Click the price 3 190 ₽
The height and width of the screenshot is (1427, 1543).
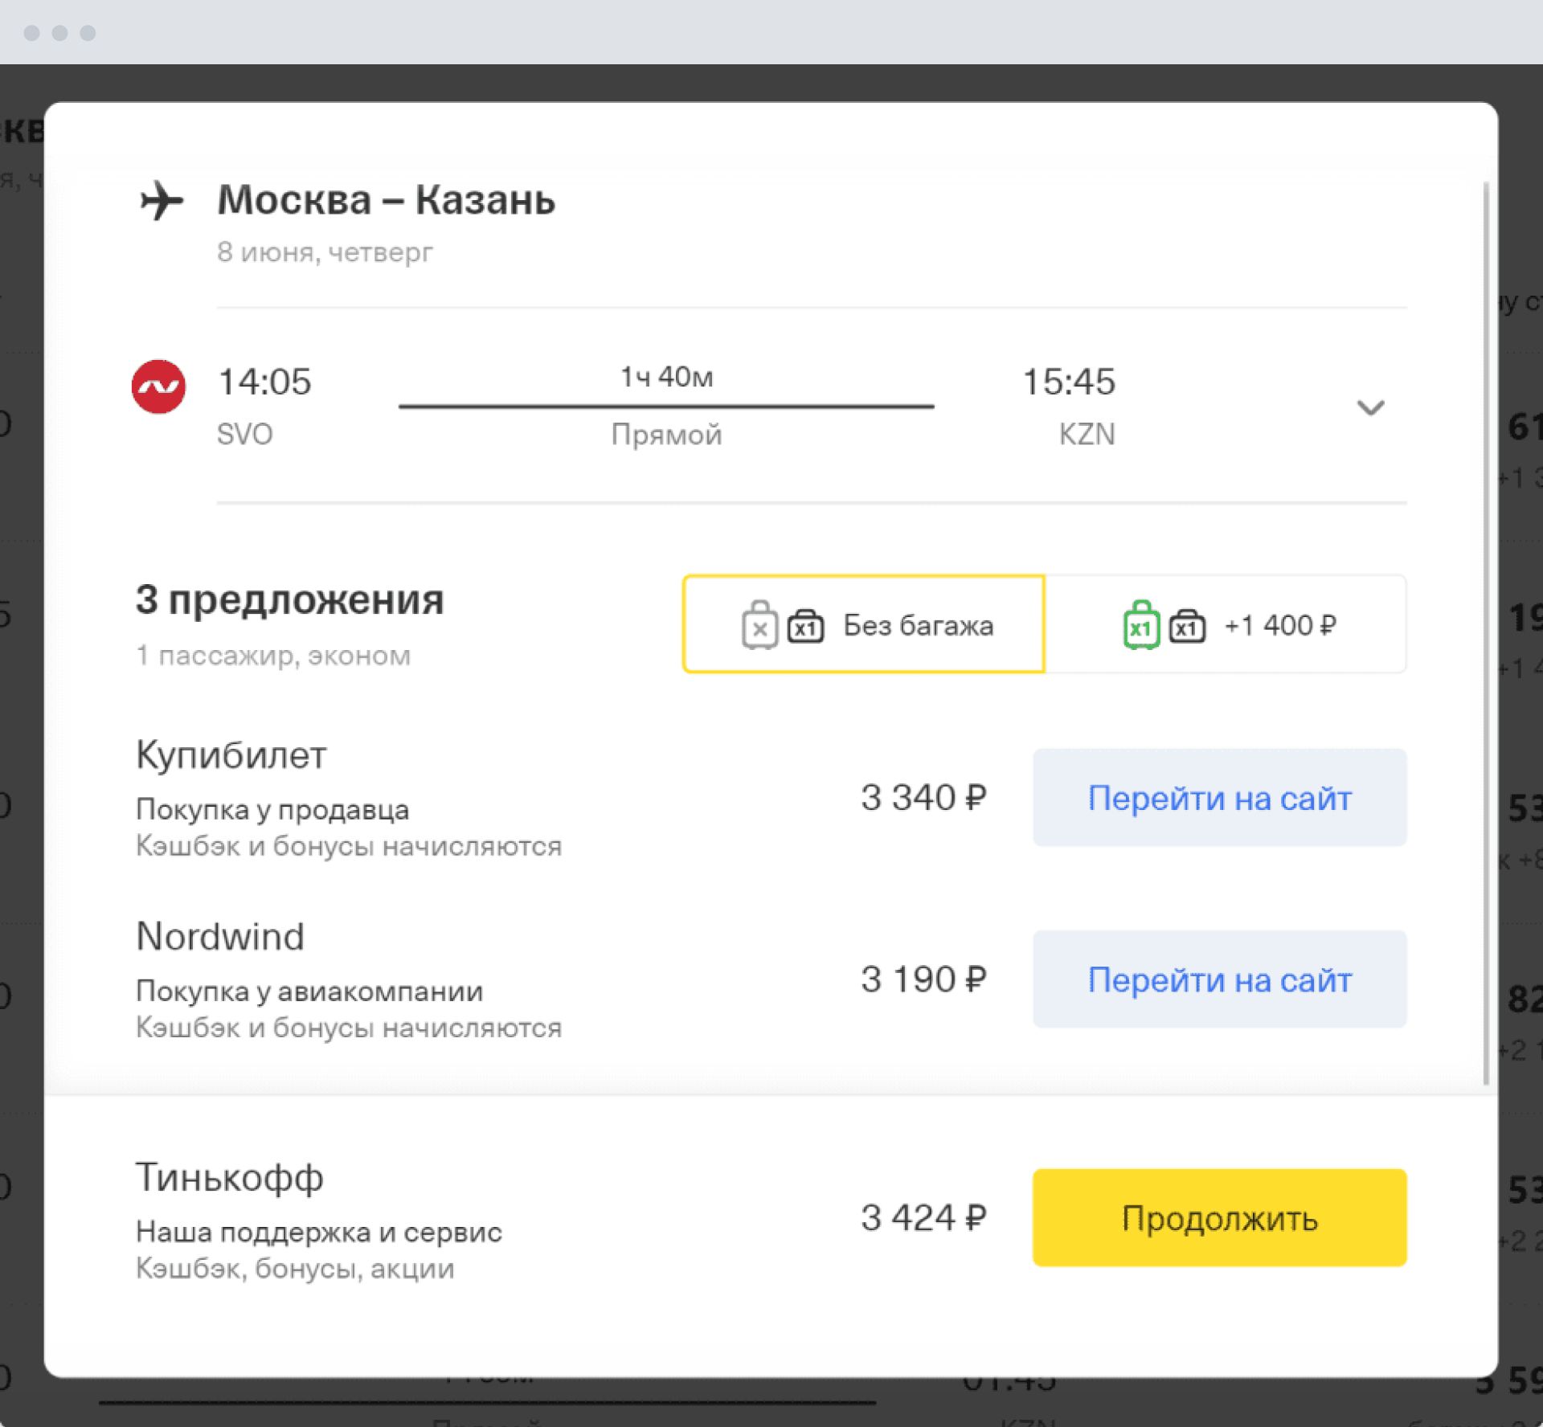tap(923, 979)
